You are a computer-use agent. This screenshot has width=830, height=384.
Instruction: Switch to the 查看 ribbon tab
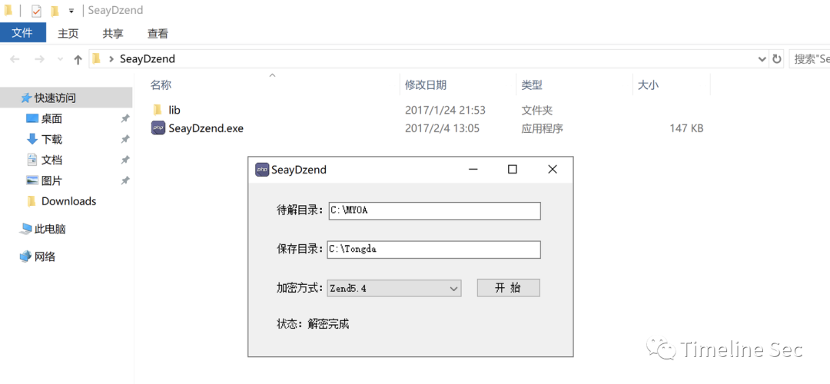(158, 33)
